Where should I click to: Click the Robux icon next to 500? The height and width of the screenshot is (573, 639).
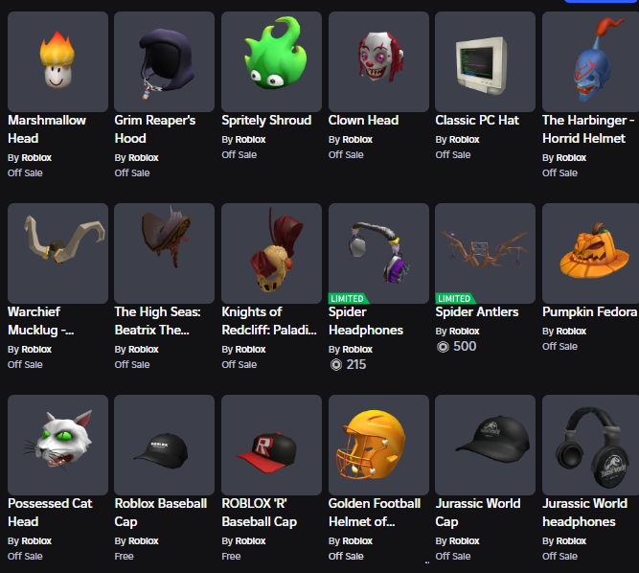click(443, 347)
